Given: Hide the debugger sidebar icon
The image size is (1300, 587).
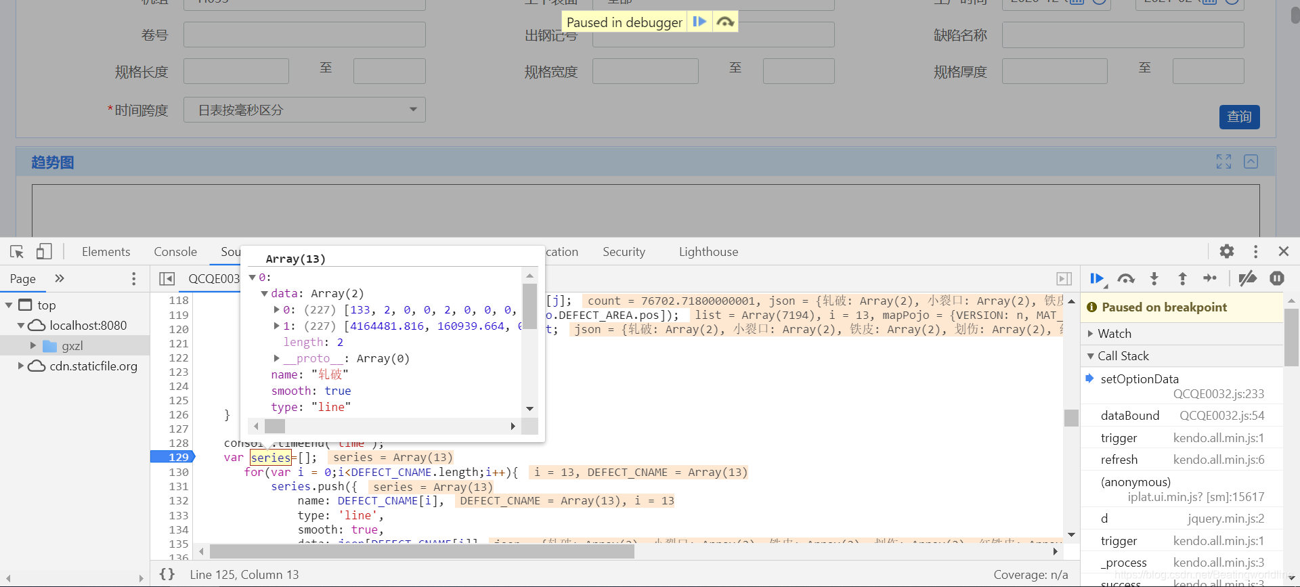Looking at the screenshot, I should (1064, 279).
